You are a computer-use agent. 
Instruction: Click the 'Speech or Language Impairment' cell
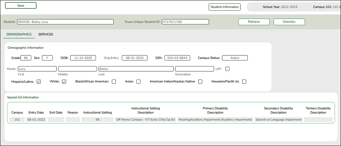pyautogui.click(x=279, y=120)
